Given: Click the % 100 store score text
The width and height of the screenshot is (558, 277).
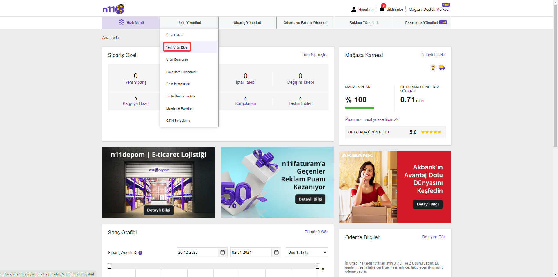Looking at the screenshot, I should click(x=356, y=100).
